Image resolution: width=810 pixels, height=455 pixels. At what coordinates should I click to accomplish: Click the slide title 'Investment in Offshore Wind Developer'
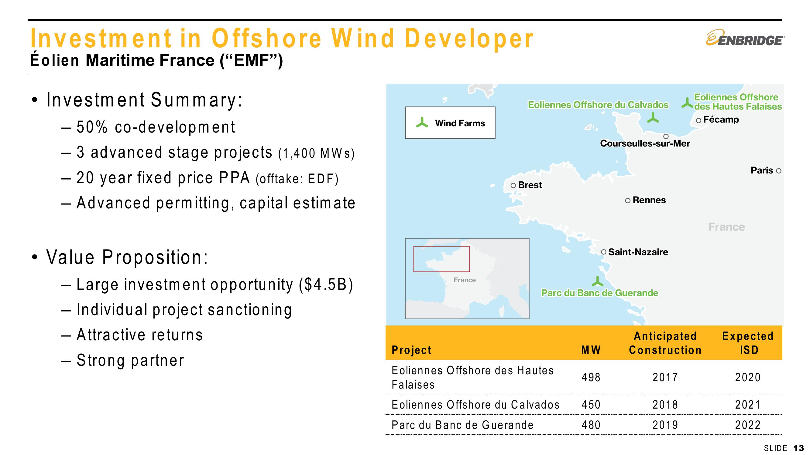282,39
